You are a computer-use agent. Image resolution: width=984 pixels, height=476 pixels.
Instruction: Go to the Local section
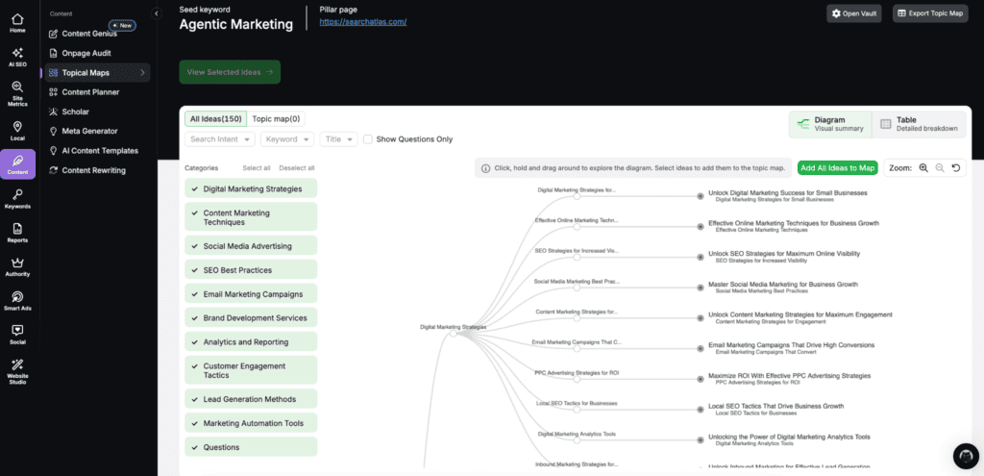click(17, 130)
